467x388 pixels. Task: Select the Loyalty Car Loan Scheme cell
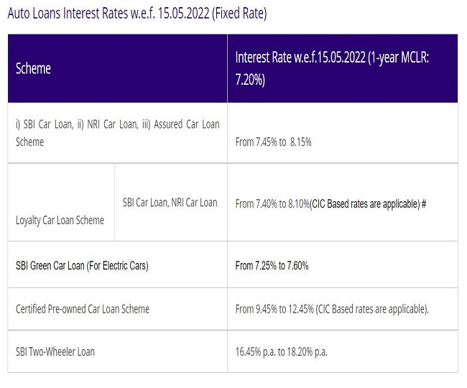click(x=60, y=220)
